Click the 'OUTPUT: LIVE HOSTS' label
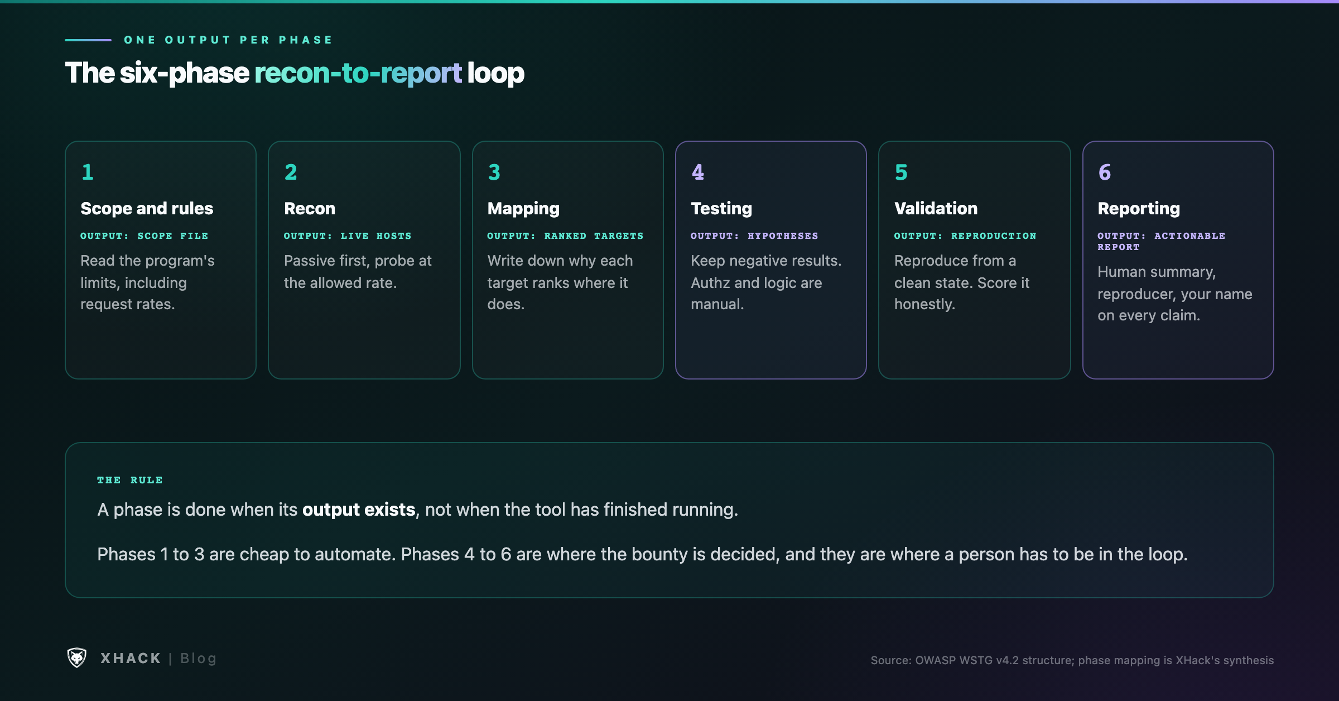This screenshot has width=1339, height=701. coord(348,236)
